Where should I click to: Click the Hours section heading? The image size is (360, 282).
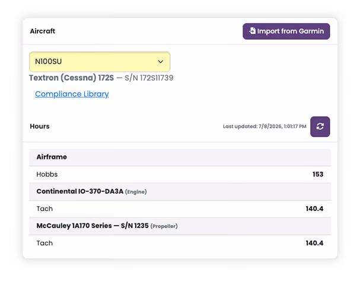click(40, 127)
